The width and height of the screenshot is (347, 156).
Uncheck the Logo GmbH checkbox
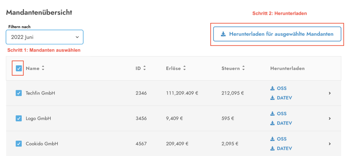[x=19, y=119]
